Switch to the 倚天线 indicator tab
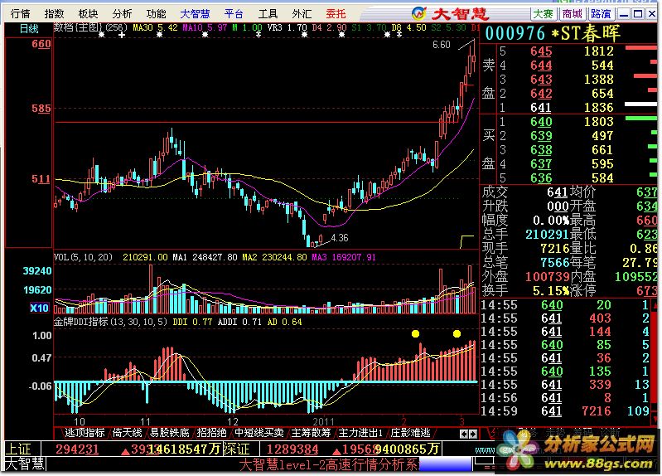Image resolution: width=662 pixels, height=476 pixels. pyautogui.click(x=127, y=433)
